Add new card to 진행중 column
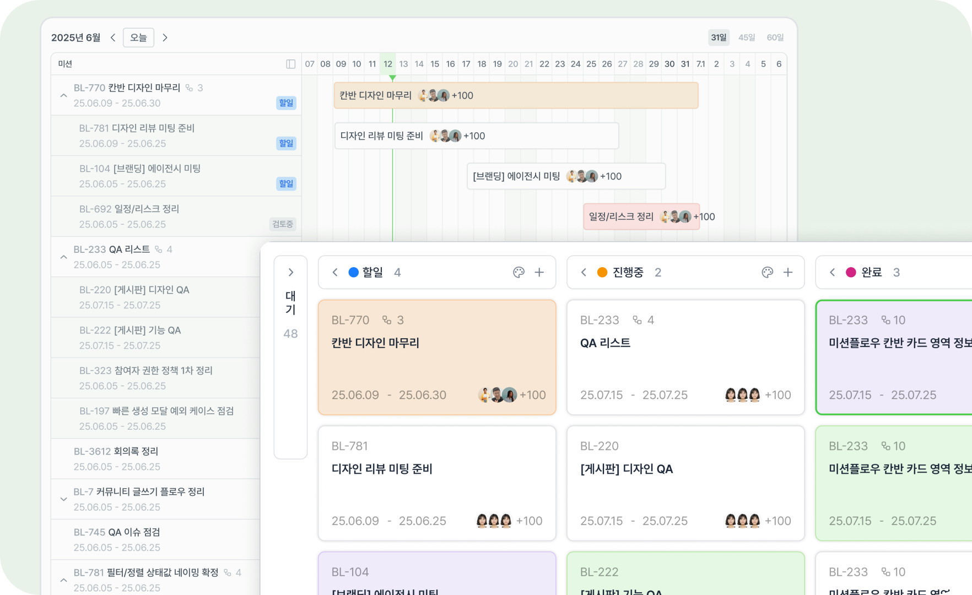The width and height of the screenshot is (972, 595). (788, 272)
